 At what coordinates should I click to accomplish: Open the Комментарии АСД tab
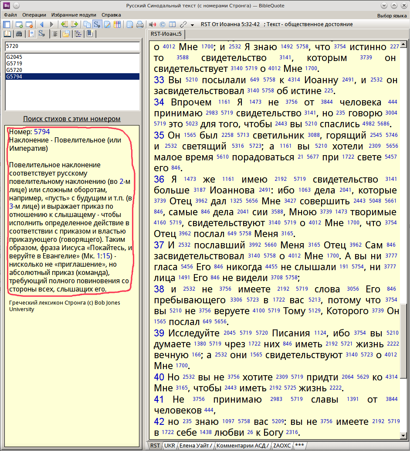coord(242,445)
